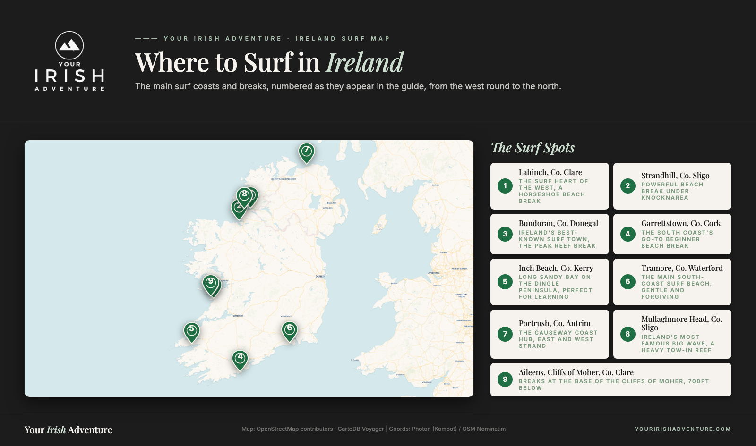
Task: Click number 3 badge beside Bundoran
Action: [505, 234]
